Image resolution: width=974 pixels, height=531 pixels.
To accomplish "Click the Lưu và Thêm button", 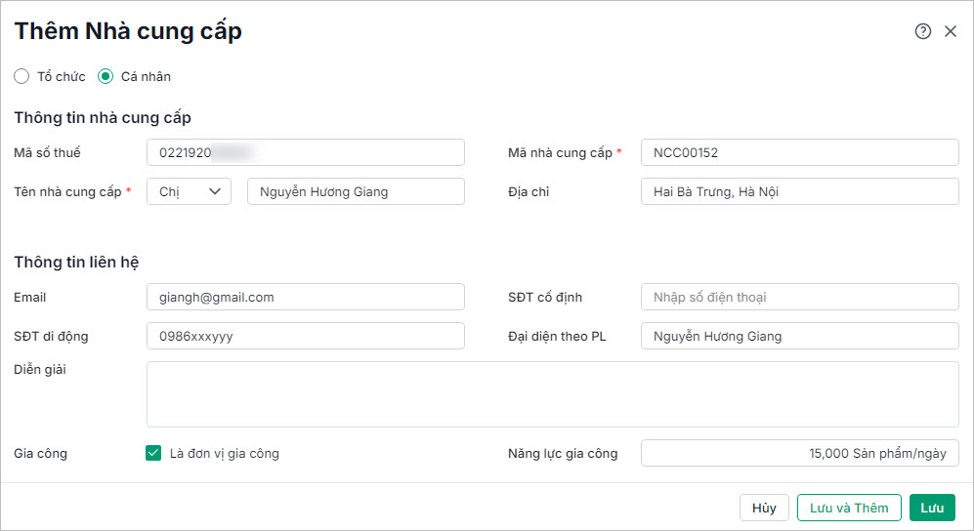I will point(849,508).
